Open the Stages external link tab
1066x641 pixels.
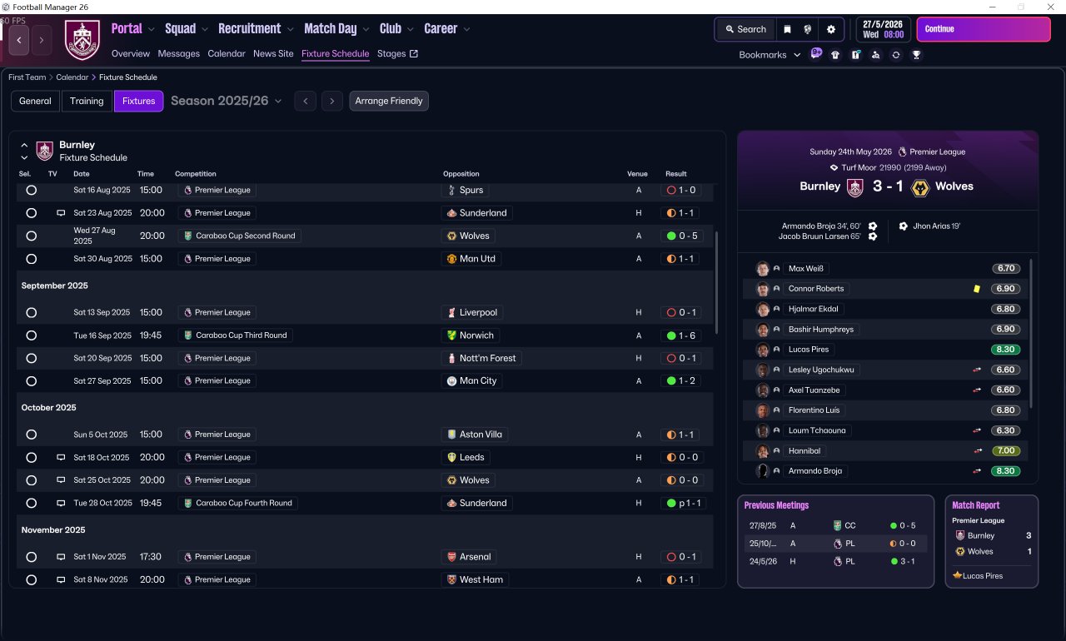click(x=397, y=54)
